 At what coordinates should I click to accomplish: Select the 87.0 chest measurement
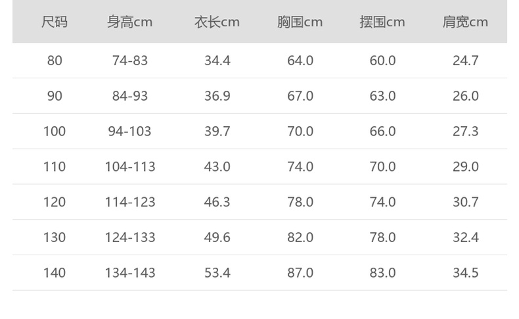(x=300, y=272)
